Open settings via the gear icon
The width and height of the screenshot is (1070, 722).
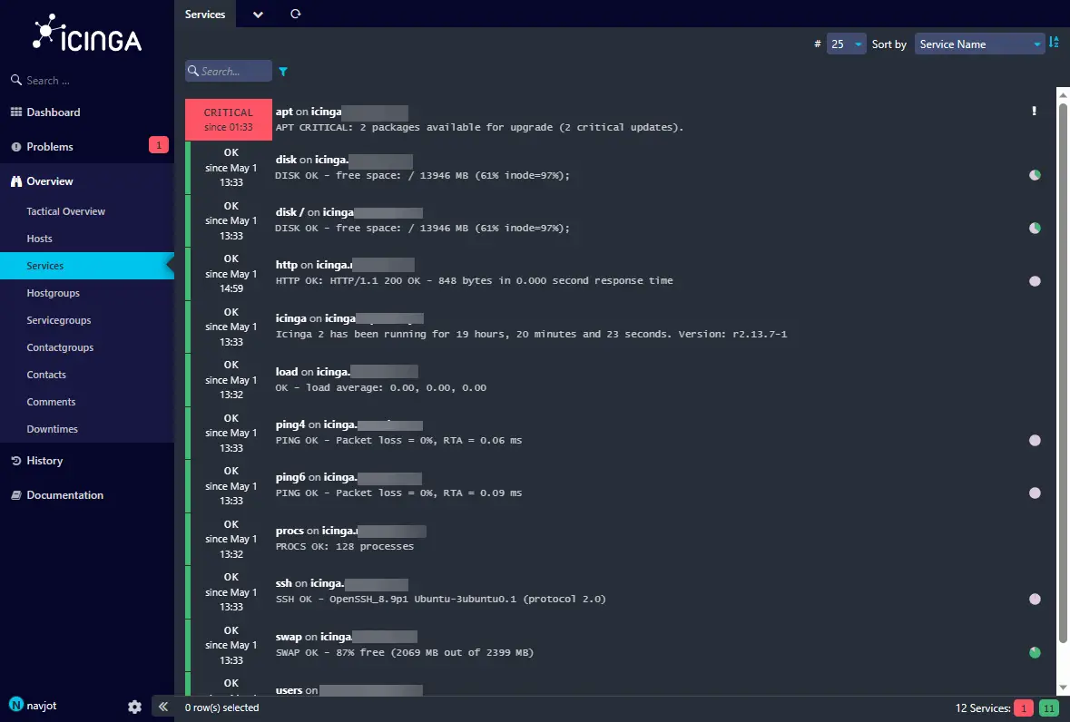[134, 707]
